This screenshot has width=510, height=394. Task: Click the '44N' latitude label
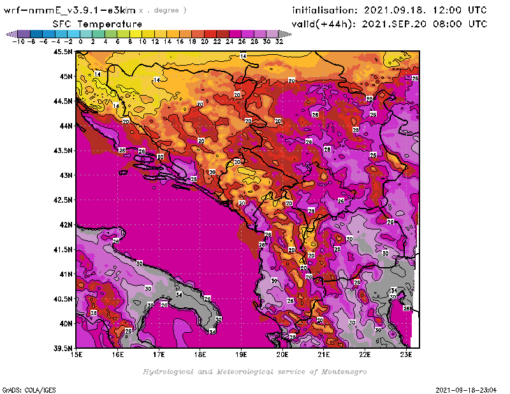(66, 126)
